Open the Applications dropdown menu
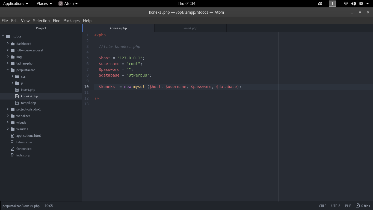 click(x=16, y=4)
